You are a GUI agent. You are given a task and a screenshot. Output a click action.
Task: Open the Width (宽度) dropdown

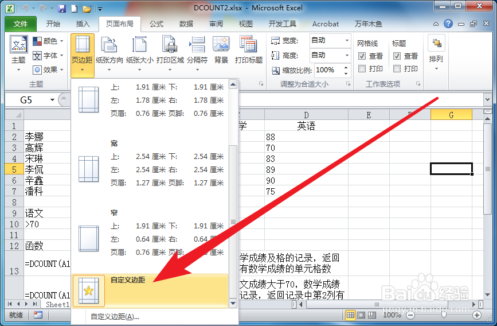tap(347, 40)
